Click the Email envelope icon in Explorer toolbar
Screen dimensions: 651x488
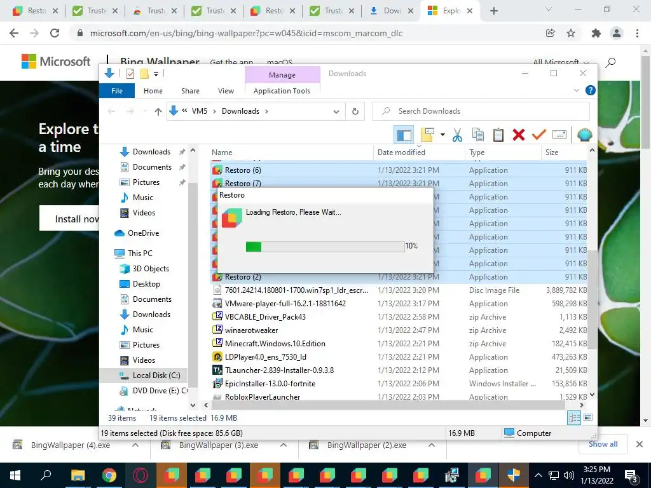[x=559, y=135]
